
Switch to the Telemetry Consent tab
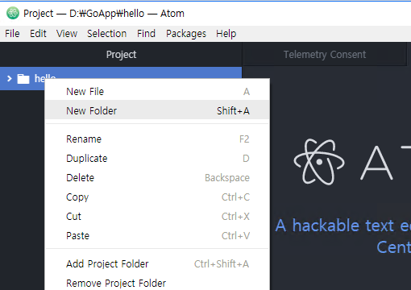click(x=325, y=55)
